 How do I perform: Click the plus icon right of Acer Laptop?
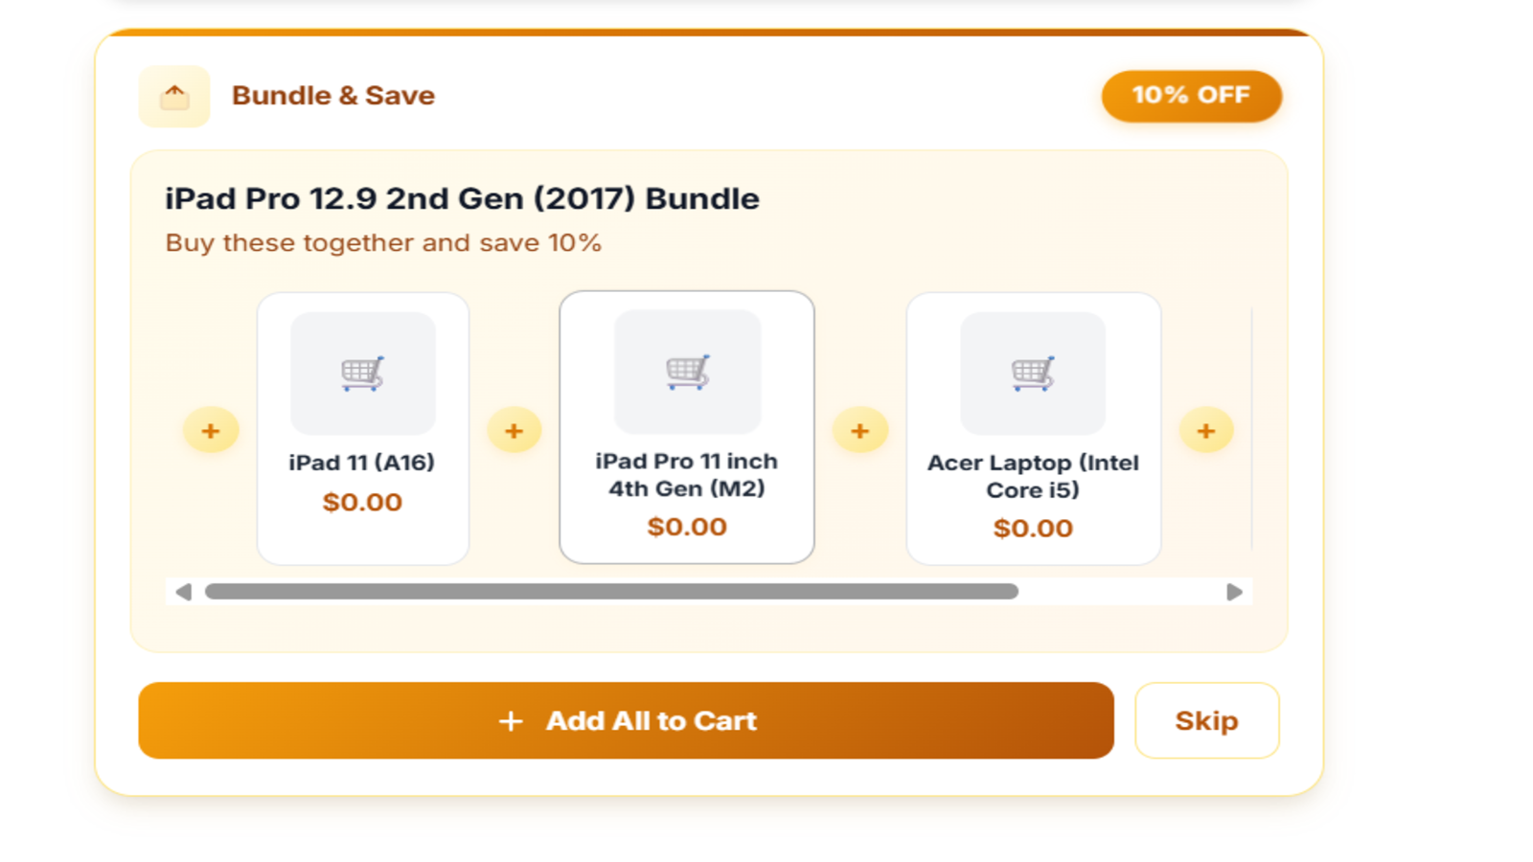(x=1205, y=430)
